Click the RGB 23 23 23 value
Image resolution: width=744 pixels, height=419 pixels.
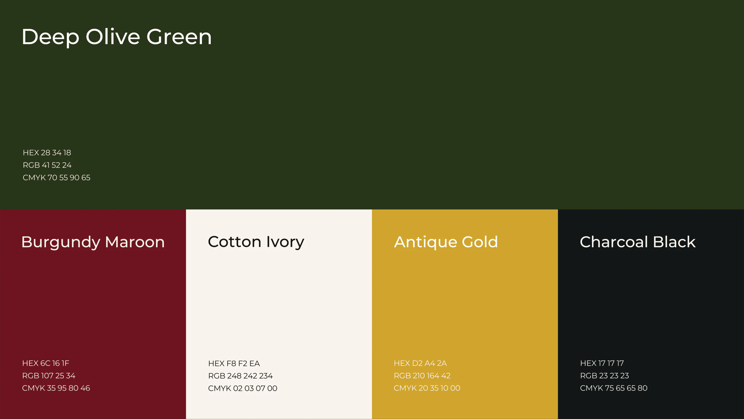(x=604, y=376)
